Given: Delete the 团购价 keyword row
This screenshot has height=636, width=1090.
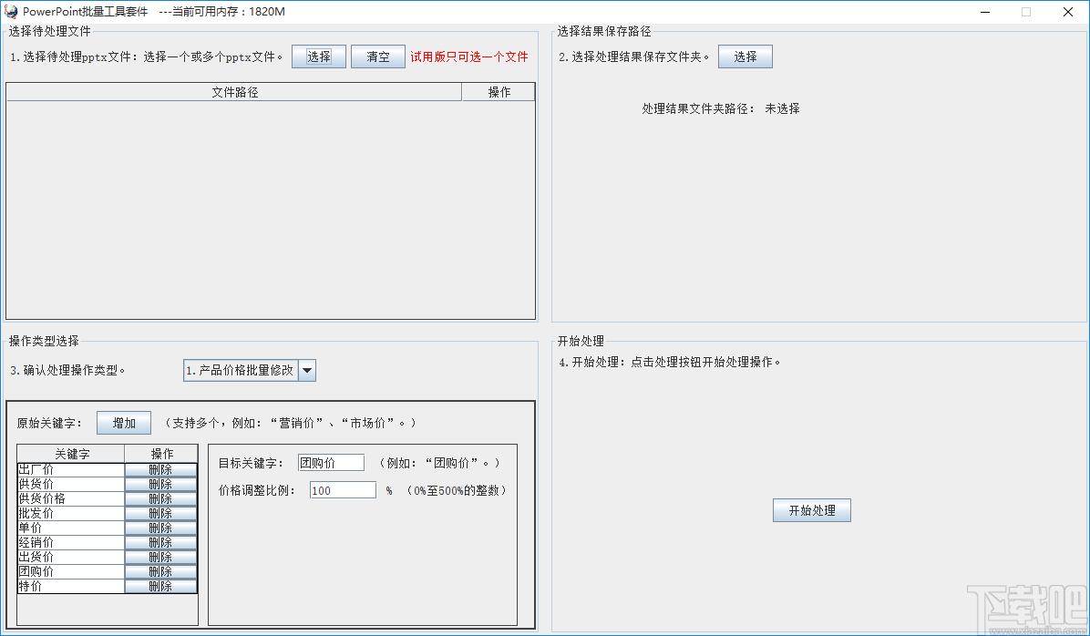Looking at the screenshot, I should pos(160,572).
